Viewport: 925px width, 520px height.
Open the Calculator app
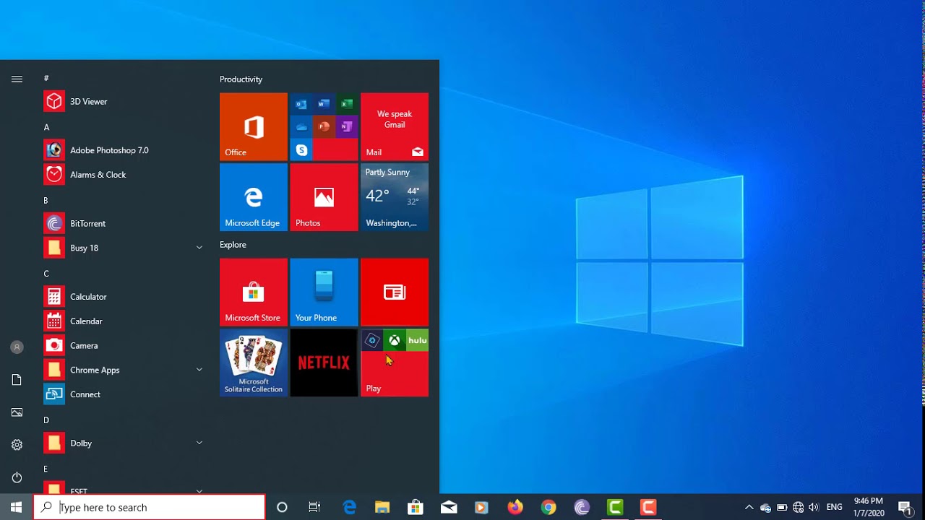pyautogui.click(x=123, y=297)
